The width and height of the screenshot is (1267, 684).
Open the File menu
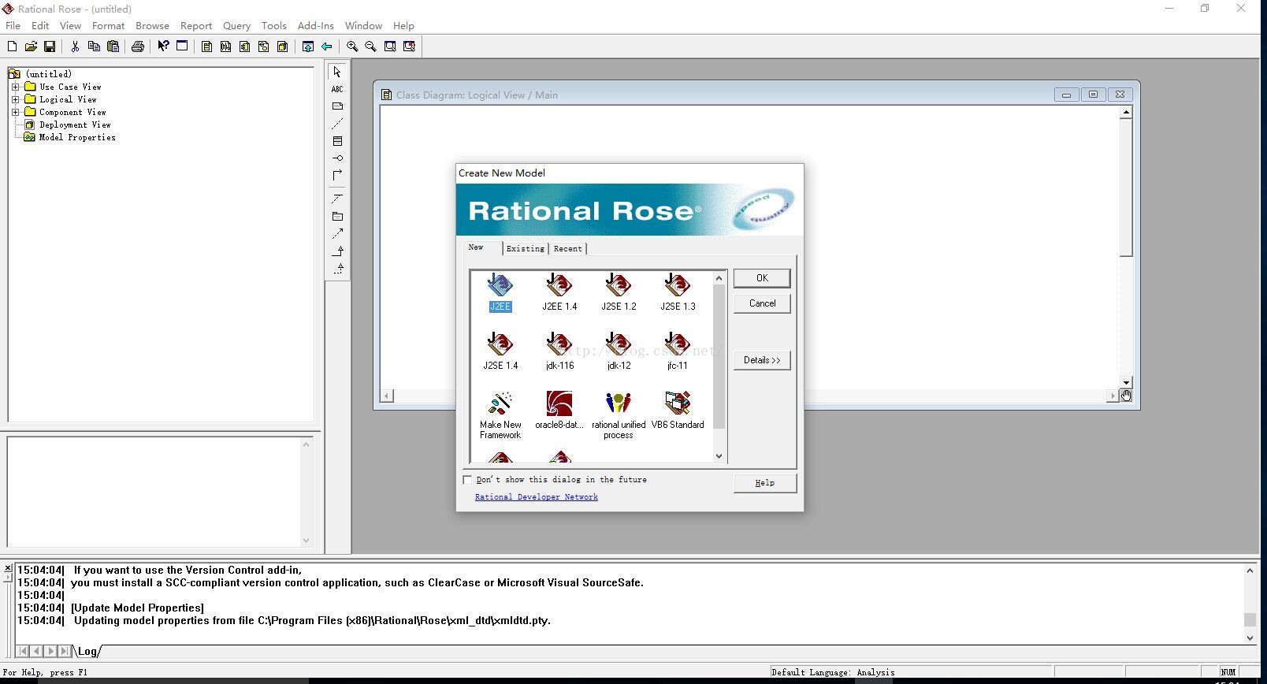tap(13, 25)
